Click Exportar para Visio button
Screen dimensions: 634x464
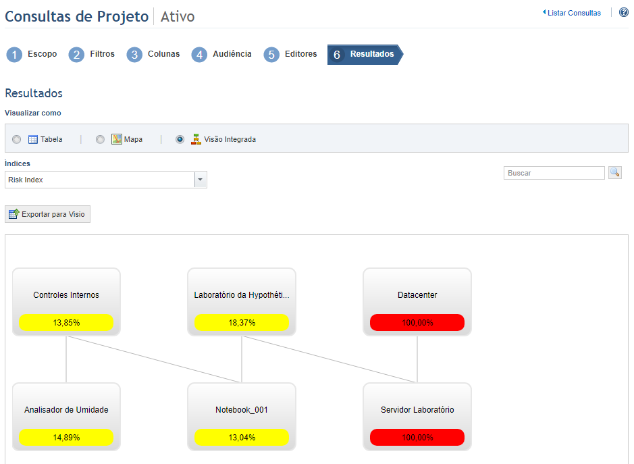48,214
